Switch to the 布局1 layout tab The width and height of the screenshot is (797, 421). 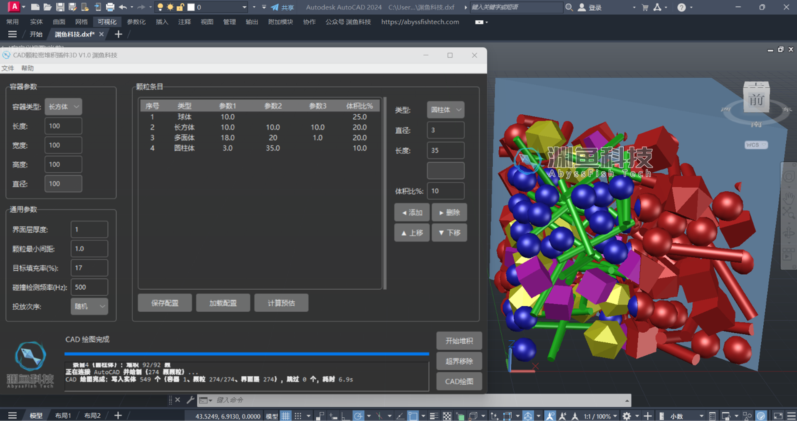point(63,416)
